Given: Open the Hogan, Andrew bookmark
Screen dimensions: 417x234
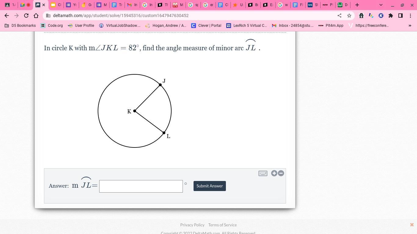Looking at the screenshot, I should 166,26.
